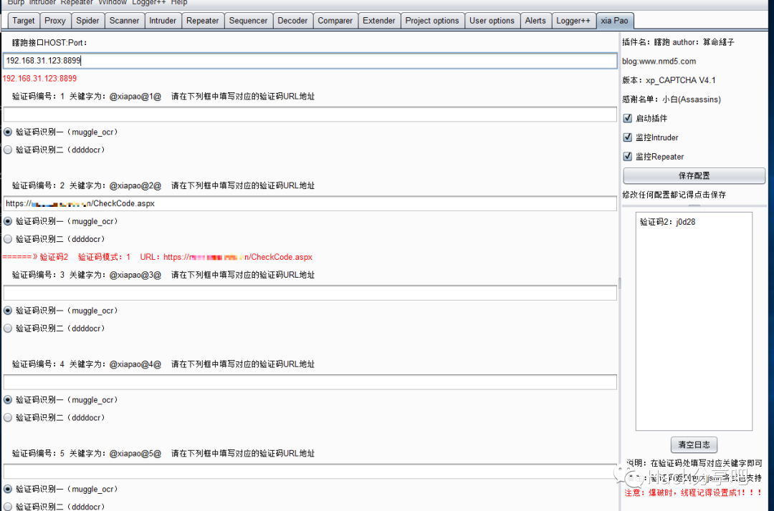Open the Decoder tab
Image resolution: width=774 pixels, height=511 pixels.
[x=292, y=21]
